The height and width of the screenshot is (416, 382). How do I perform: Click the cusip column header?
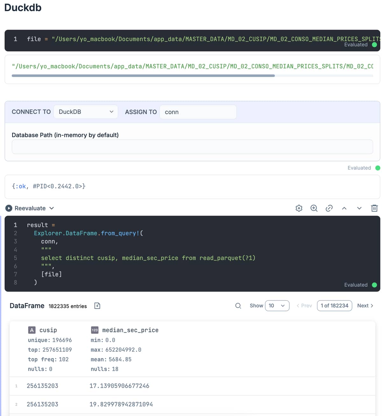click(48, 330)
